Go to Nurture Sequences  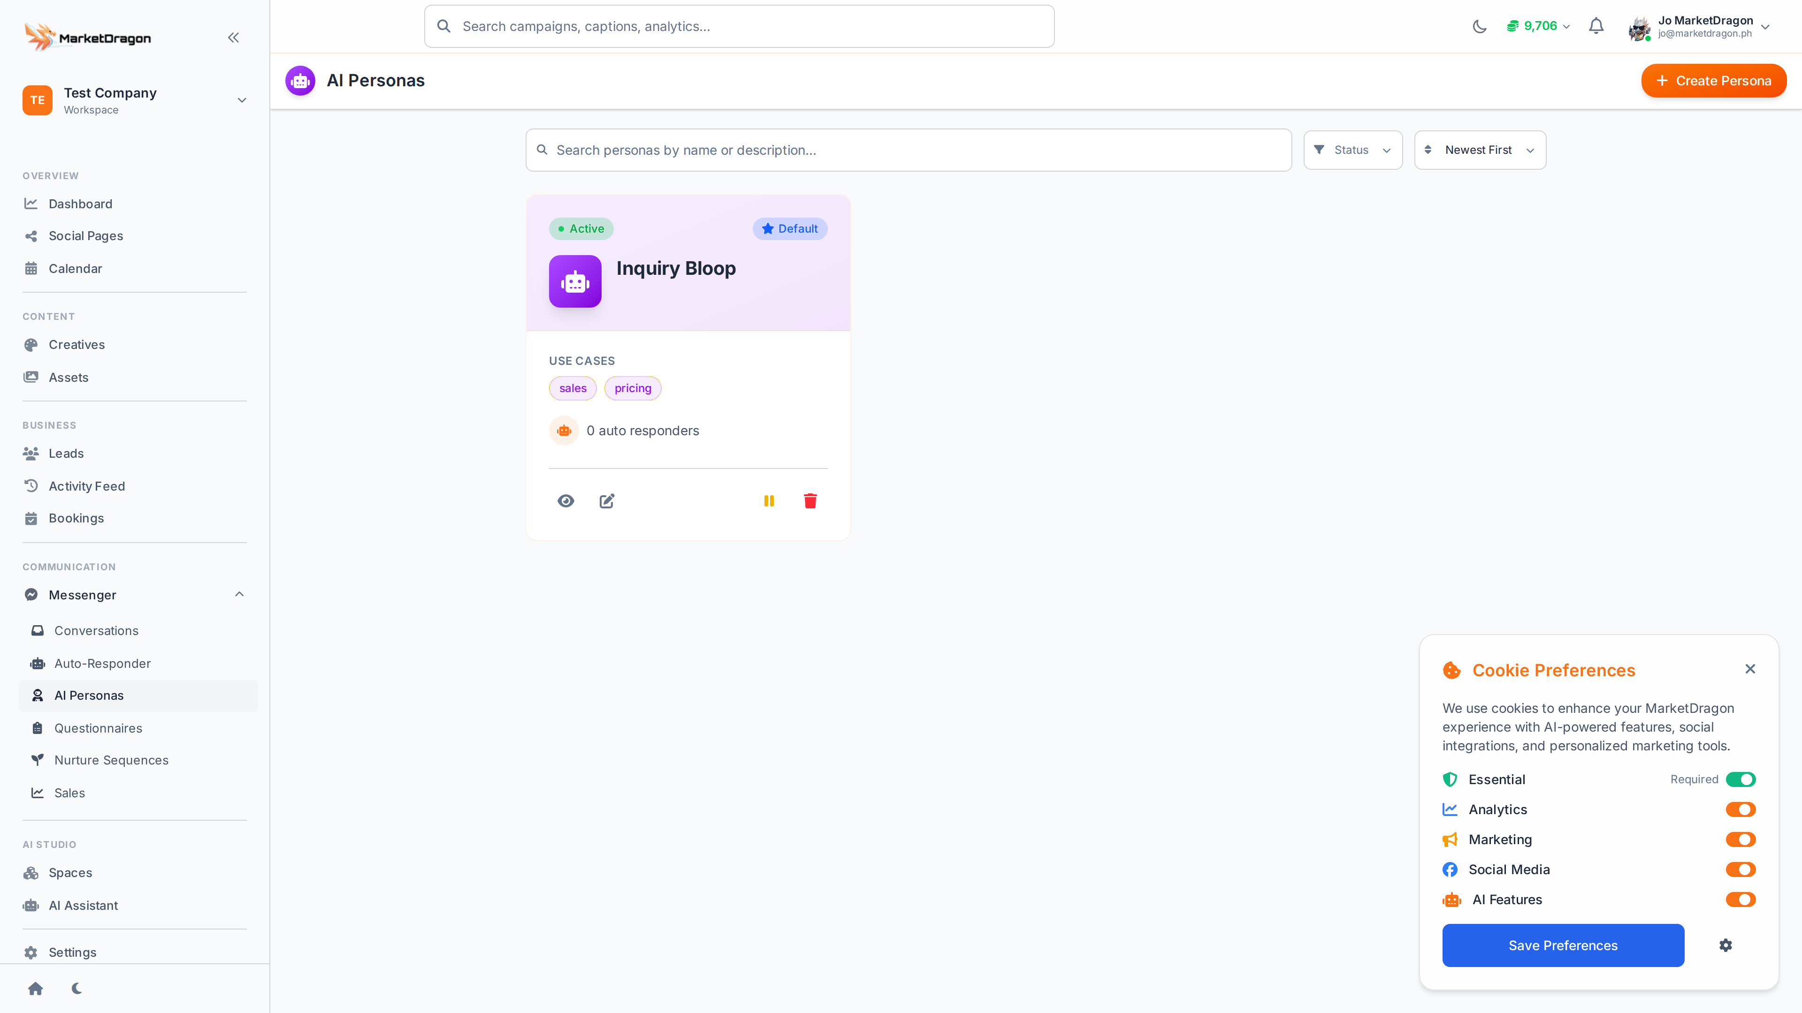click(138, 761)
